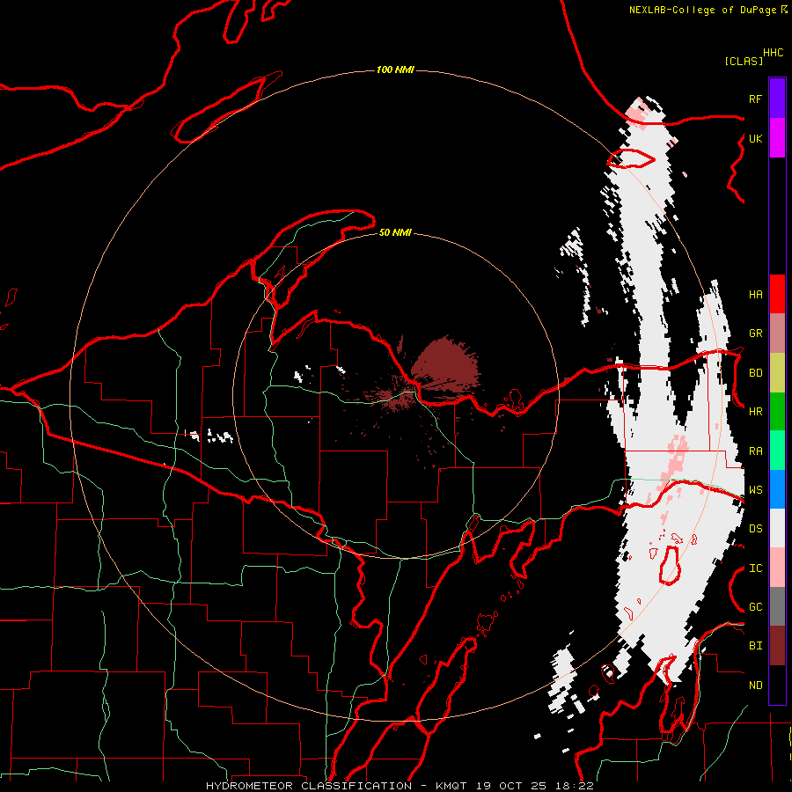The height and width of the screenshot is (792, 792).
Task: Click the KMQT station identifier
Action: [452, 786]
